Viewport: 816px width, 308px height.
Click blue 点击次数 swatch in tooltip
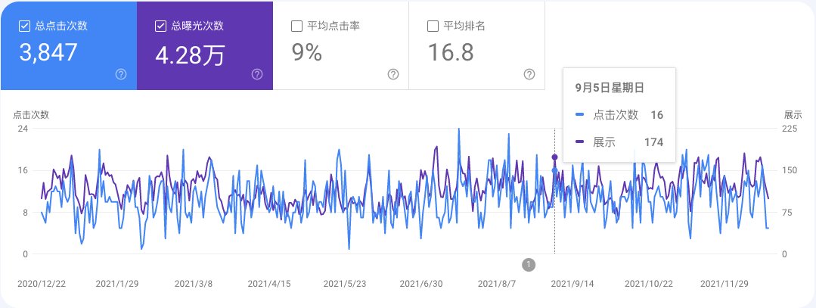coord(579,115)
